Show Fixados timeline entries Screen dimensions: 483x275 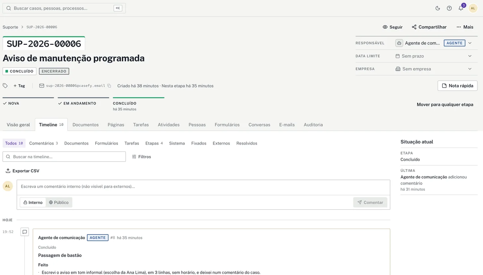pyautogui.click(x=199, y=143)
